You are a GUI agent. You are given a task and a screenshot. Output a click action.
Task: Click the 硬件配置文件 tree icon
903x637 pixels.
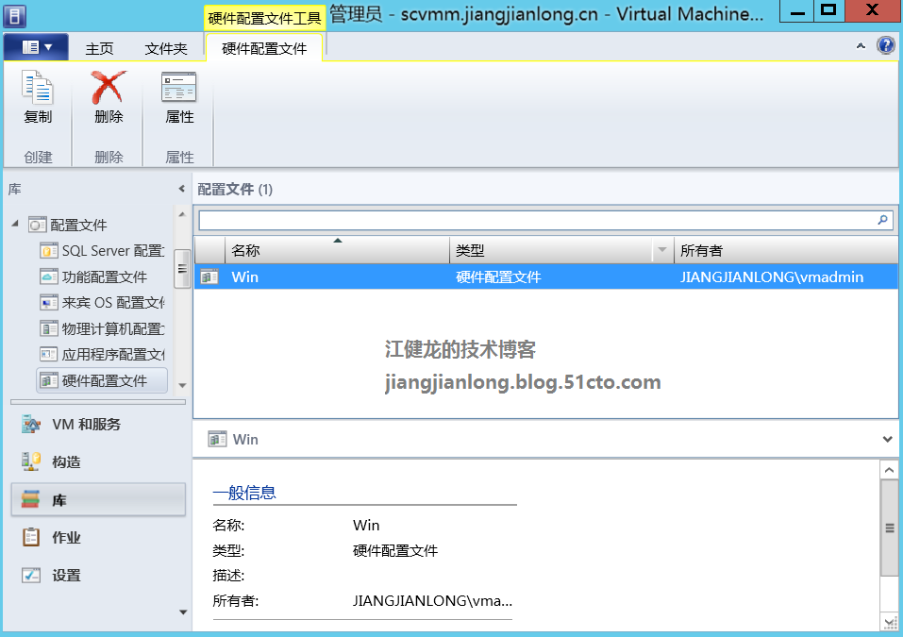pos(48,380)
